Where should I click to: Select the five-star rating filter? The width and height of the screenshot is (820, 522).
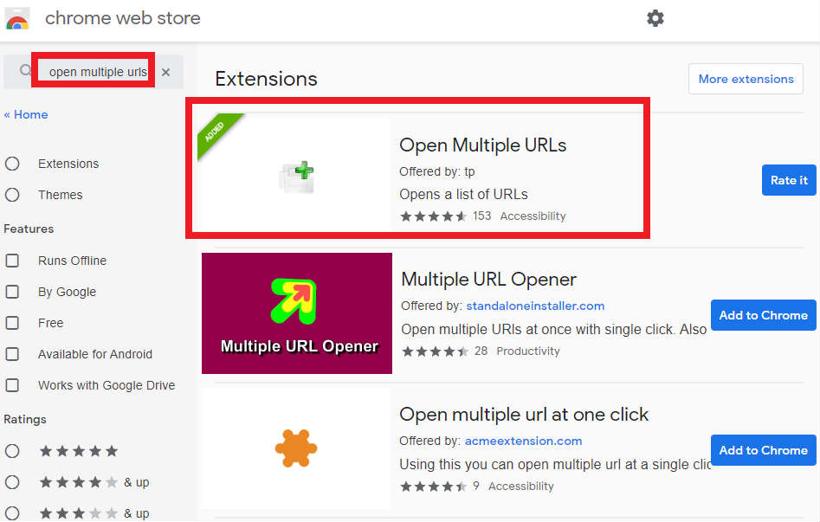12,451
